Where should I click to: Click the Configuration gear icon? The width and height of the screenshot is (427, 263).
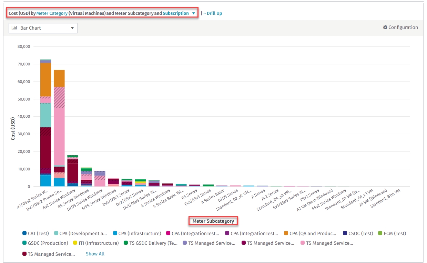pos(385,28)
